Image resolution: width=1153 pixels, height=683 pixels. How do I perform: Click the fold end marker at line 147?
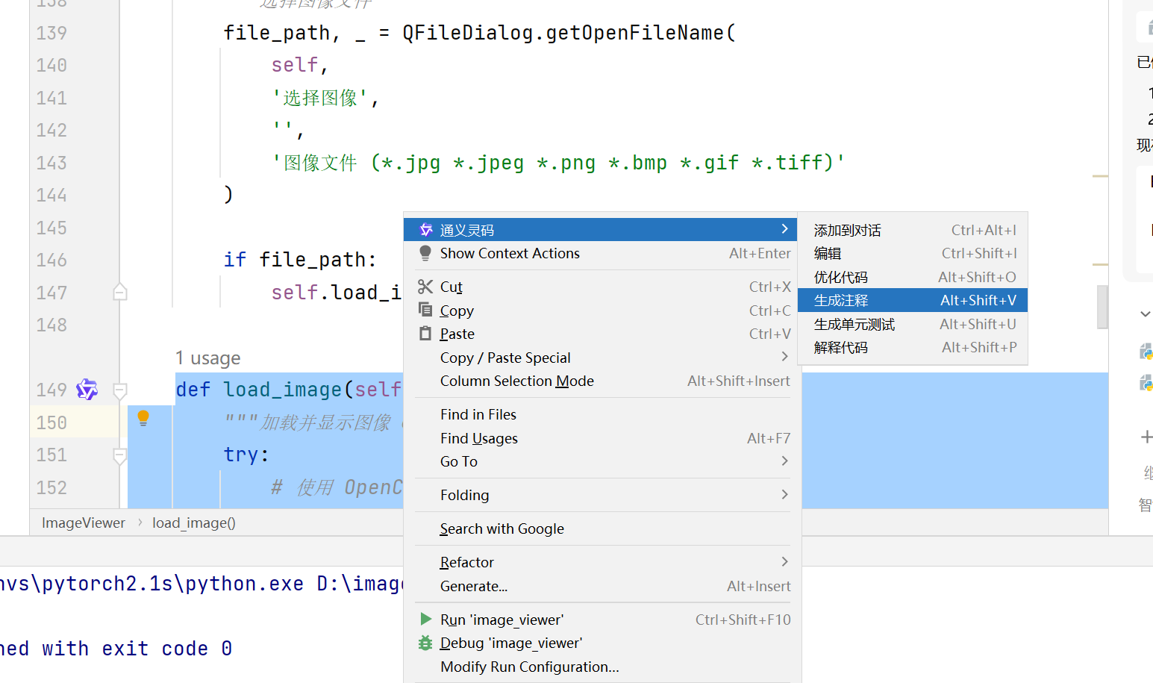tap(119, 292)
